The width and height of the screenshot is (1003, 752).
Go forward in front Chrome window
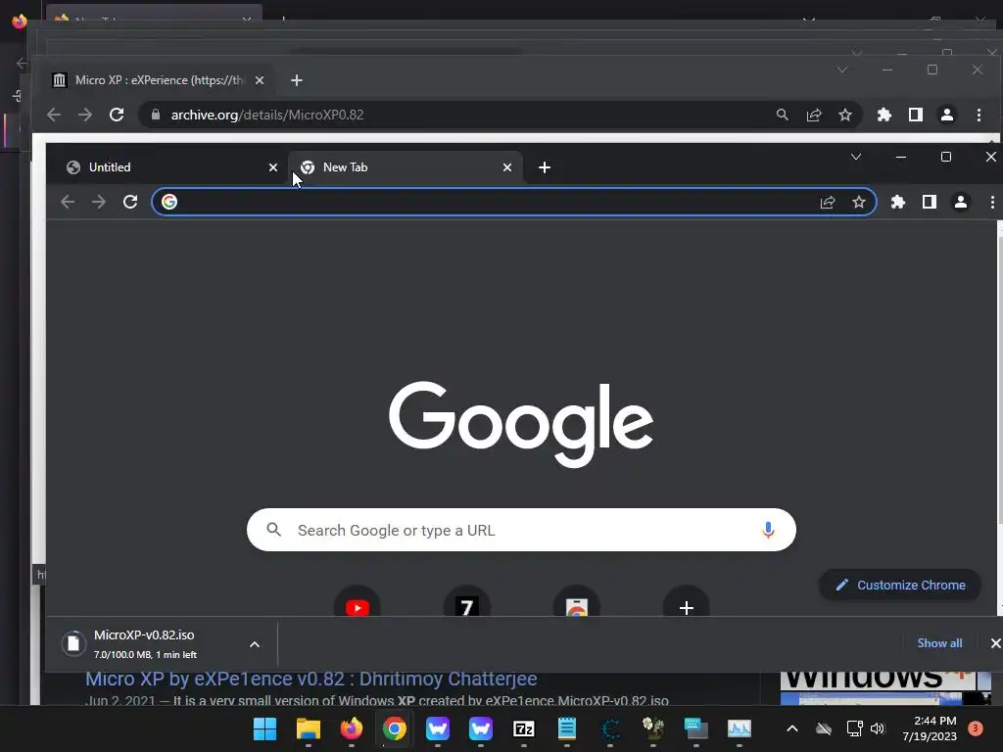[x=99, y=202]
